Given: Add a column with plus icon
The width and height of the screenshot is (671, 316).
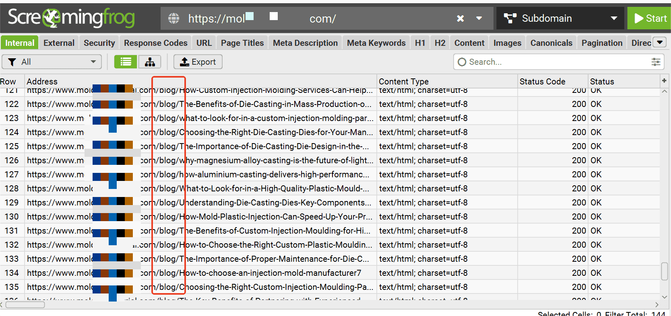Looking at the screenshot, I should point(664,81).
